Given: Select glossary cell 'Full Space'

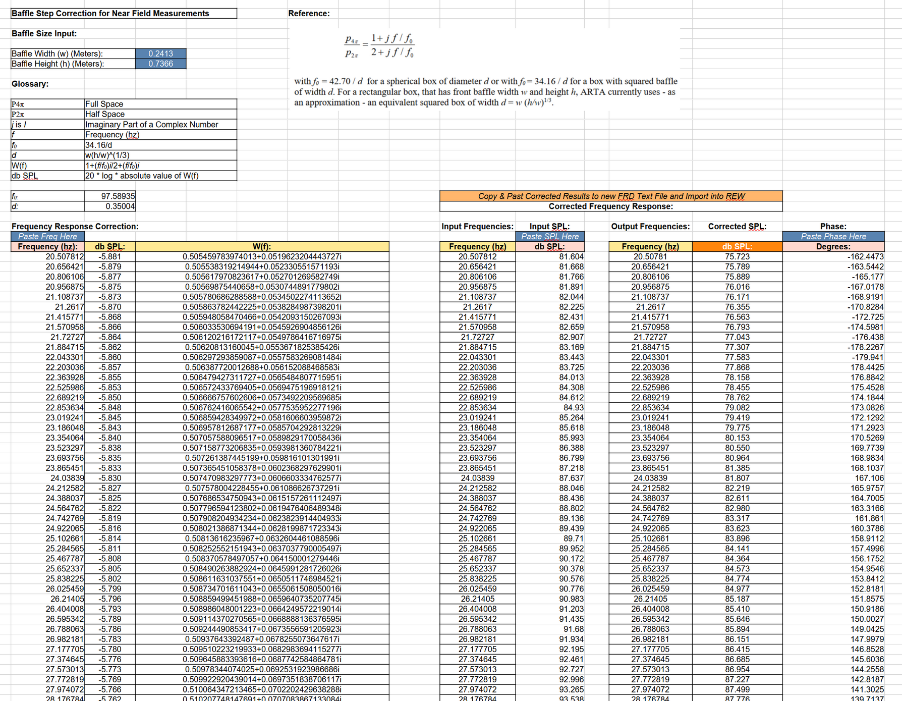Looking at the screenshot, I should point(160,104).
